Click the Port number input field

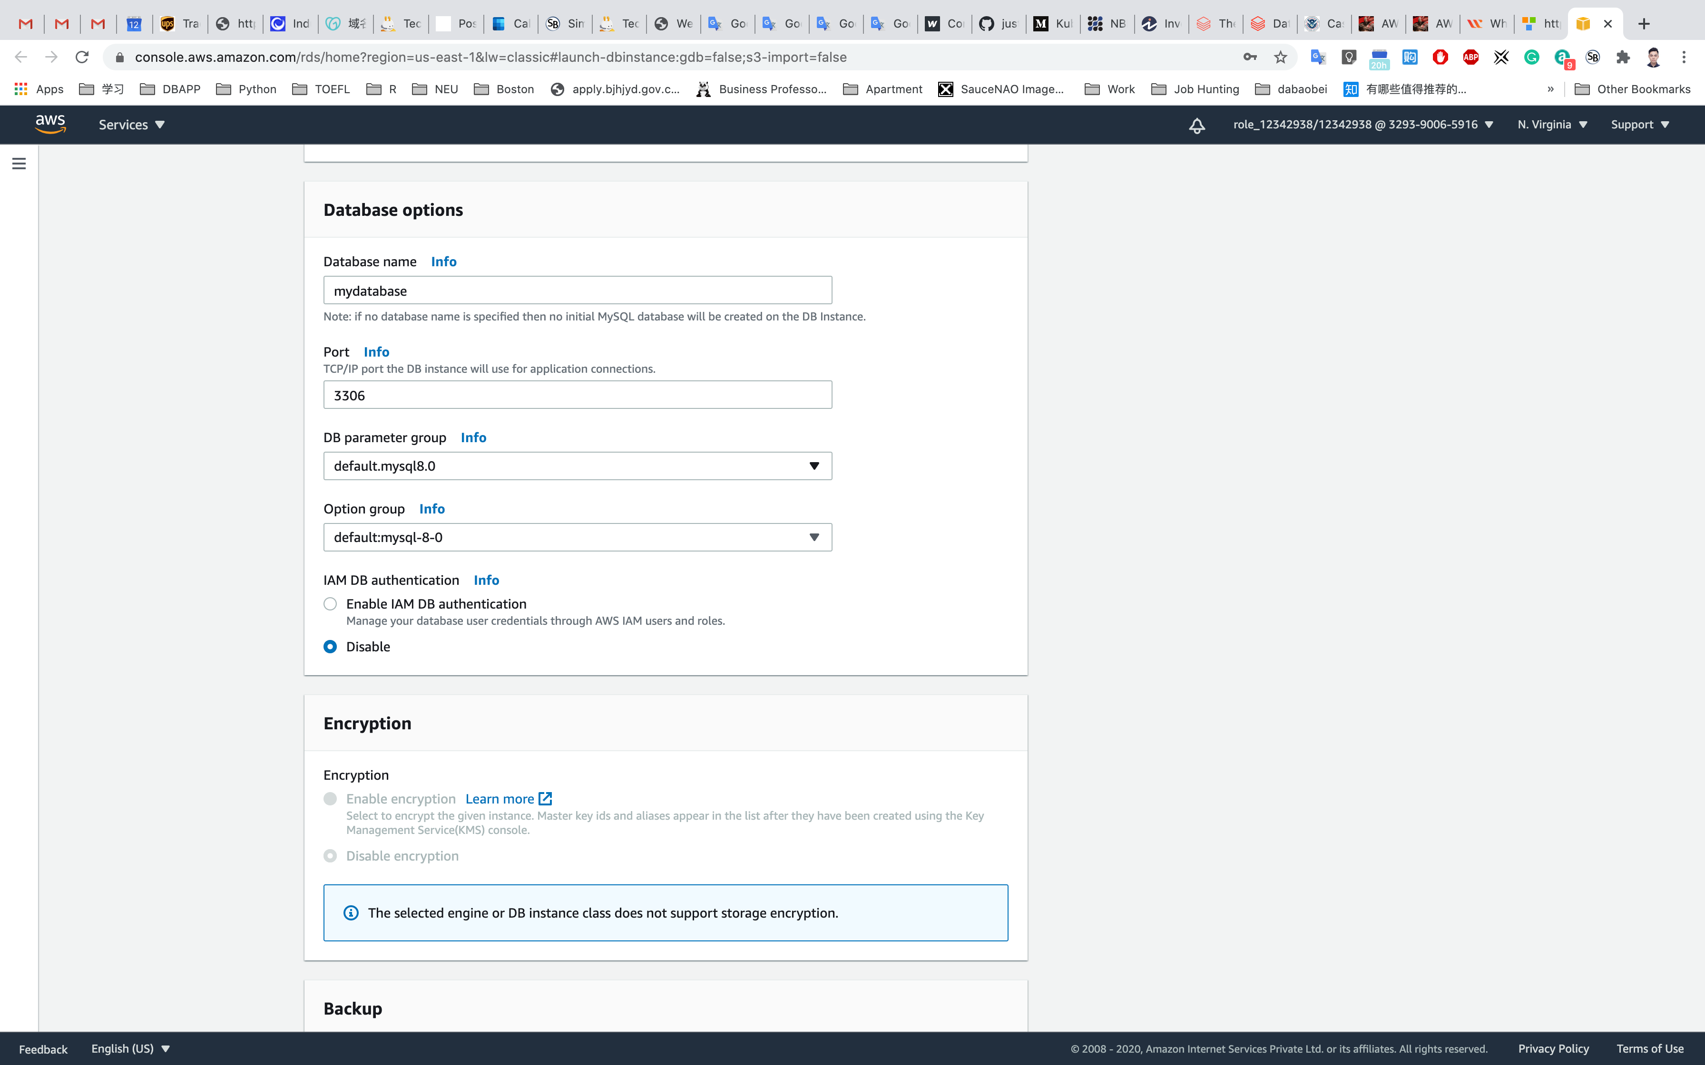[x=577, y=395]
